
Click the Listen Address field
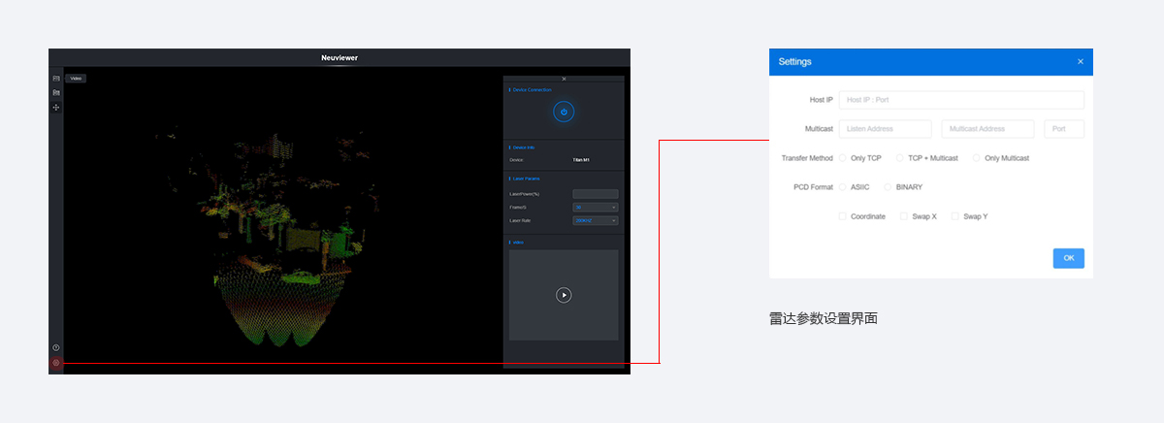886,128
